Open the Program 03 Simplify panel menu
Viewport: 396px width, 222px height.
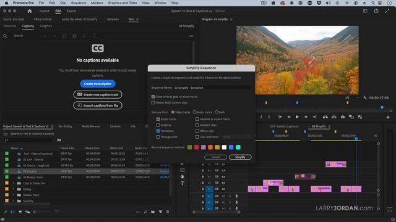point(231,19)
